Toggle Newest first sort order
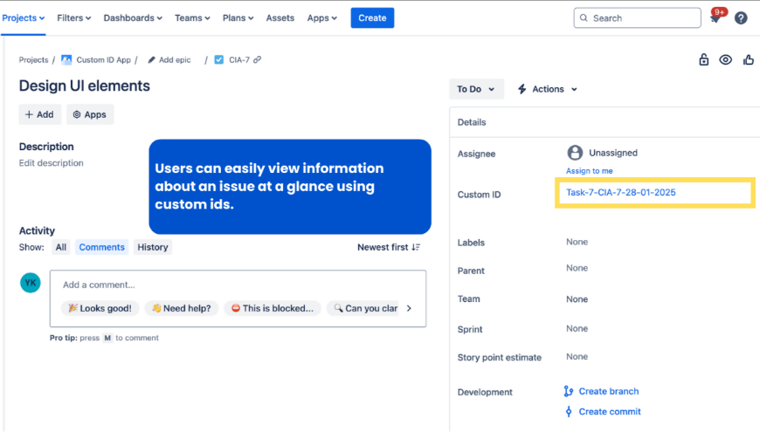The height and width of the screenshot is (432, 760). (x=389, y=247)
